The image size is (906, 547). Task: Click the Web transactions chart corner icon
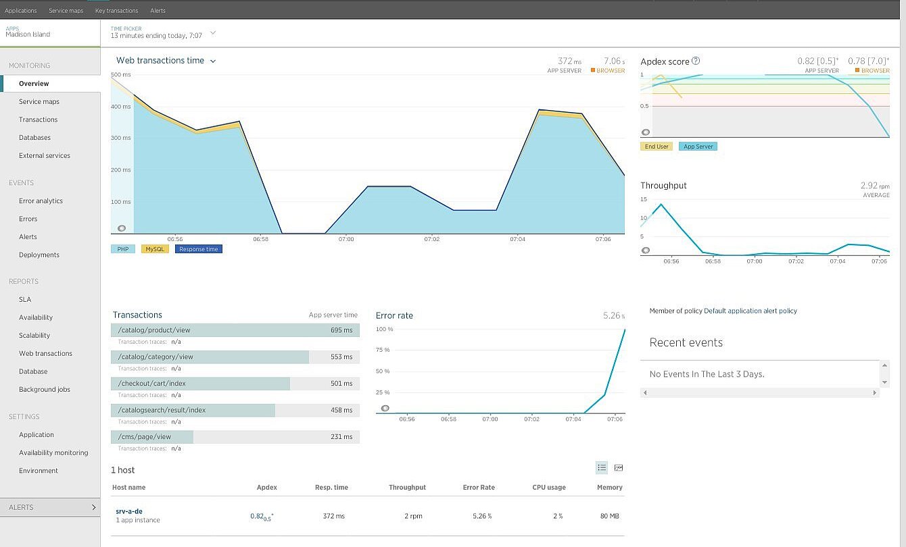click(122, 228)
